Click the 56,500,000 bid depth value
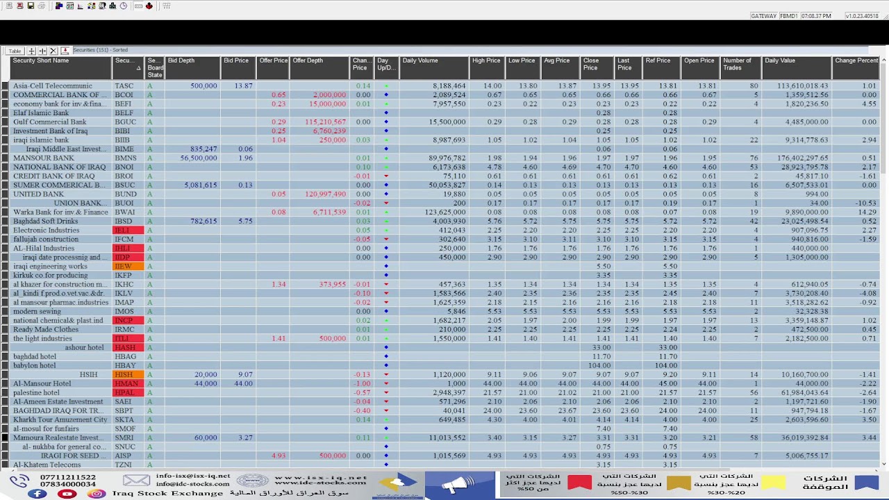 pyautogui.click(x=199, y=158)
